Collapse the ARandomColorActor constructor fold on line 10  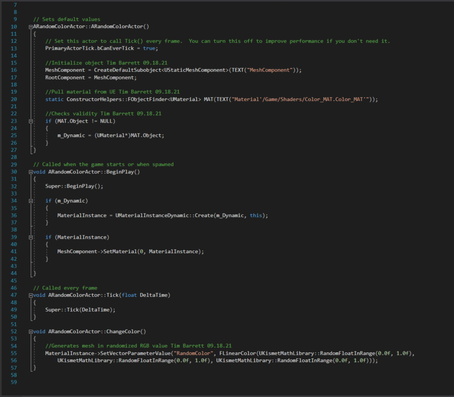[31, 27]
